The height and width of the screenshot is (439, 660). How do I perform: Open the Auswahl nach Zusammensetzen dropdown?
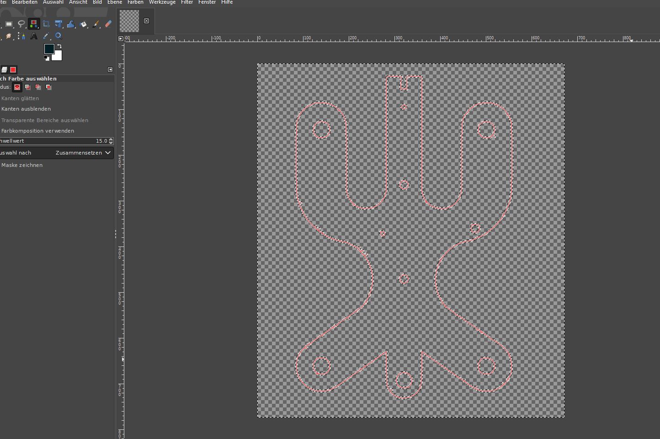[83, 153]
